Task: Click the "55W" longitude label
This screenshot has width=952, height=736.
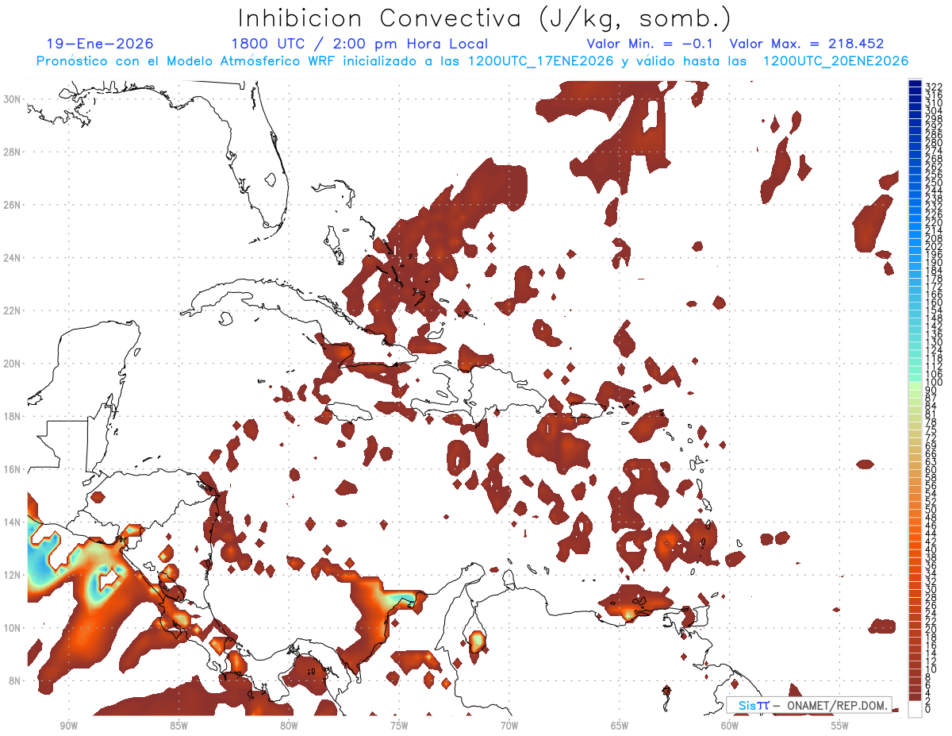Action: click(840, 725)
